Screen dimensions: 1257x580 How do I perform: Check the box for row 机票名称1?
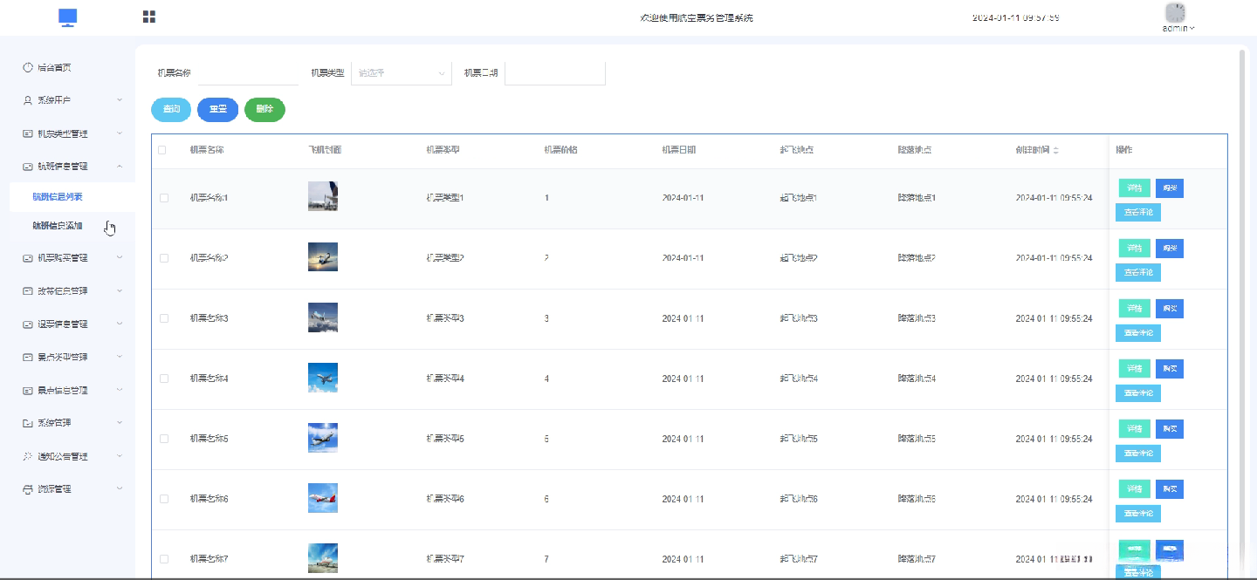(164, 198)
